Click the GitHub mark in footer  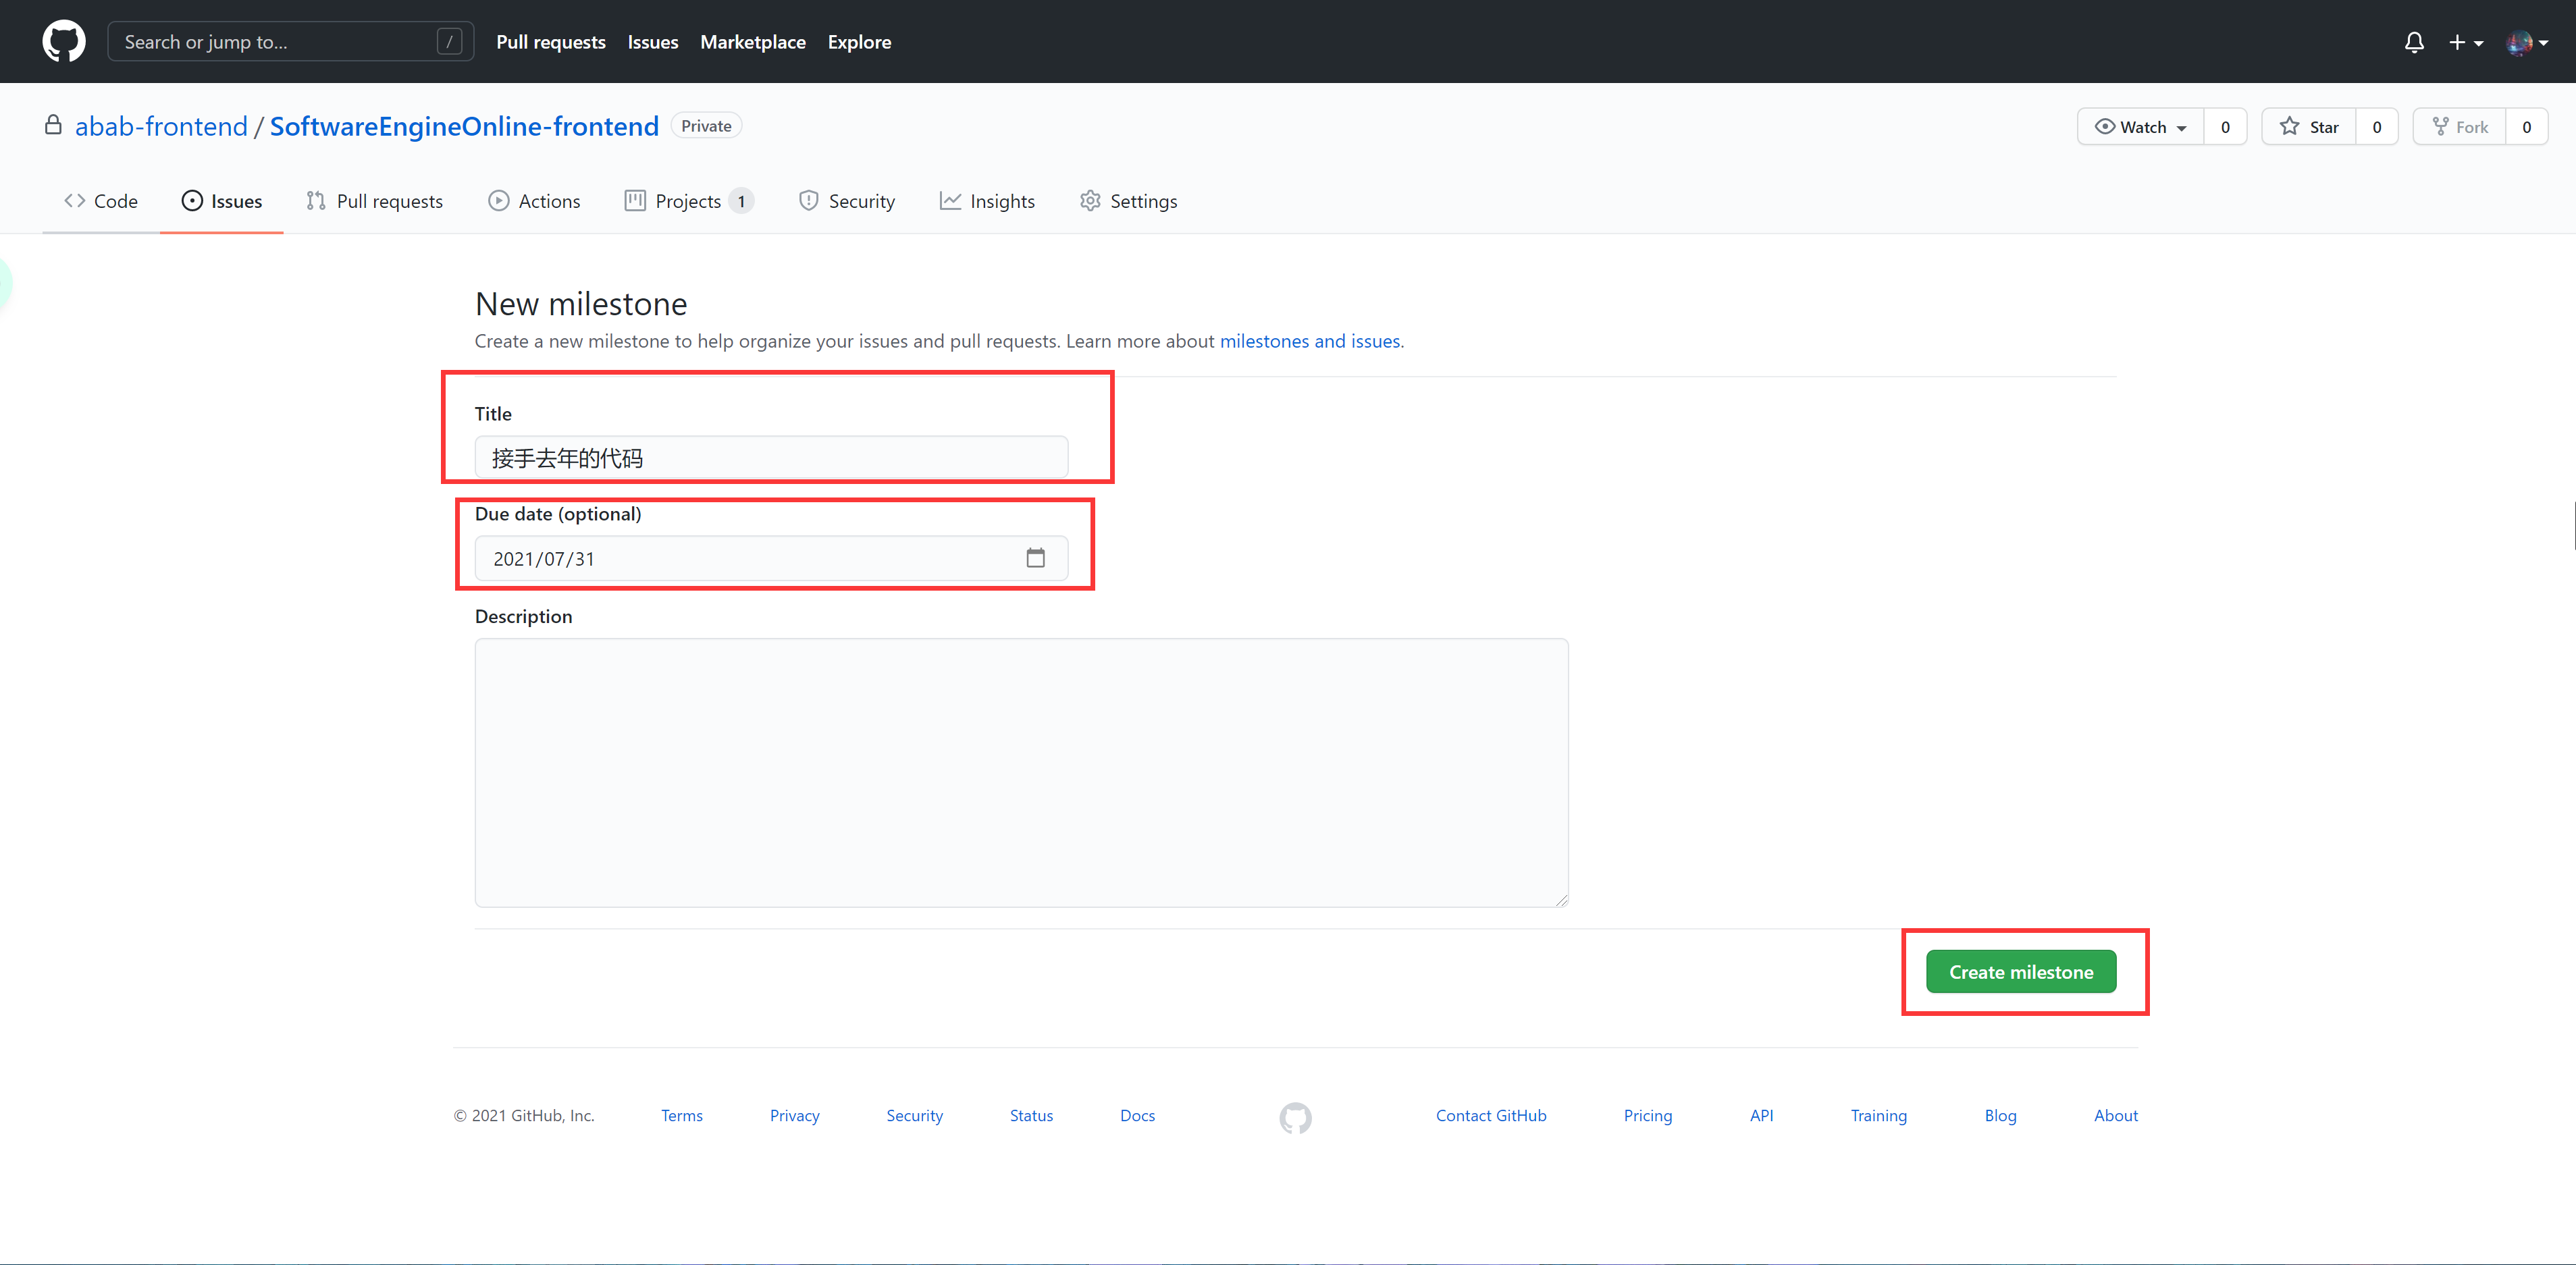(x=1295, y=1117)
